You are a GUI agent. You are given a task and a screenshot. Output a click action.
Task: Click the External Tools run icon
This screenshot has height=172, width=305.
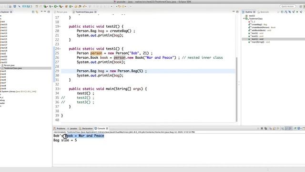(x=61, y=6)
